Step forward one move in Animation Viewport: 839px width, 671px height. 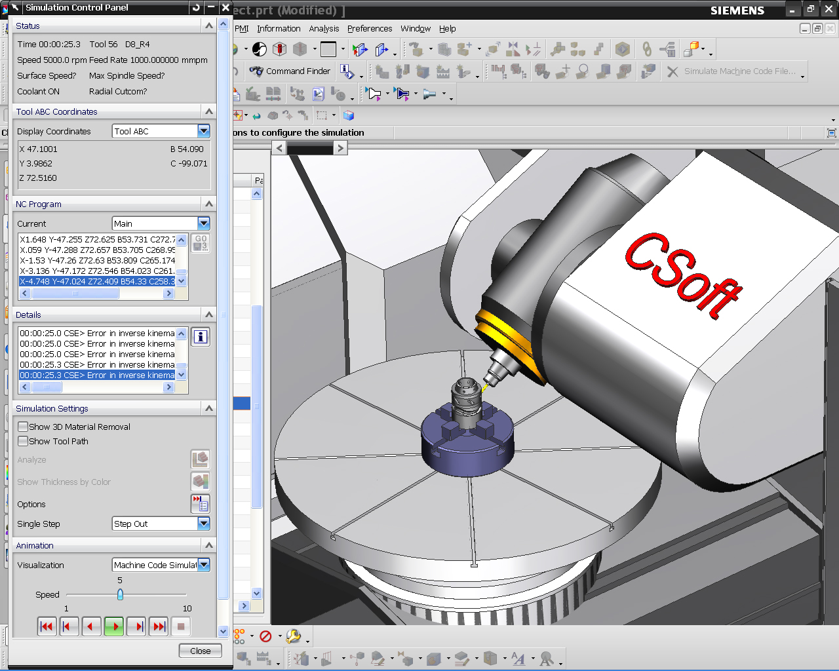(x=136, y=626)
